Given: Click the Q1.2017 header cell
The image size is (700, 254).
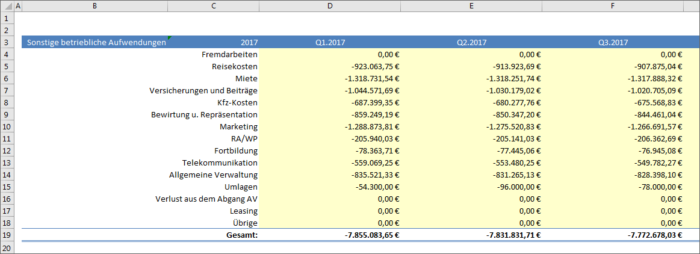Looking at the screenshot, I should click(x=330, y=43).
